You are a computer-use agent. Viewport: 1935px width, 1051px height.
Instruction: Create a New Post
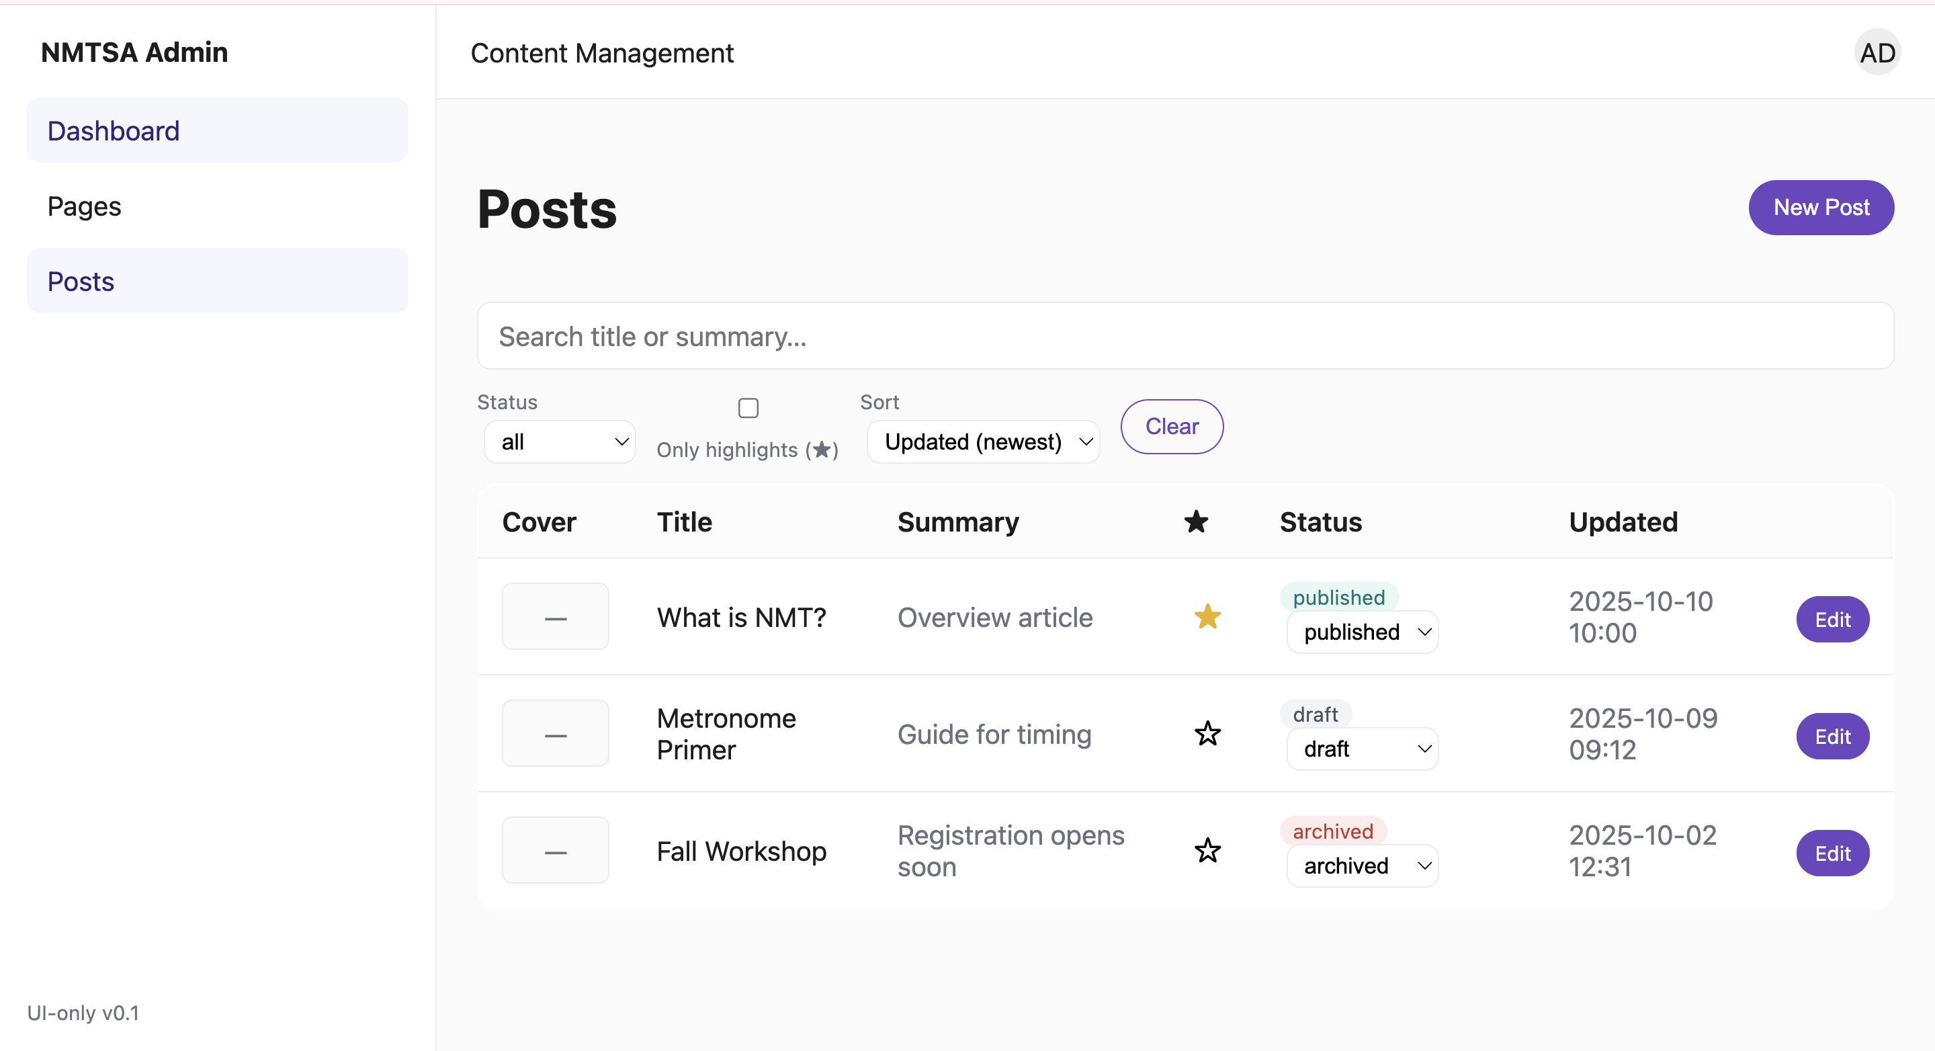tap(1821, 208)
